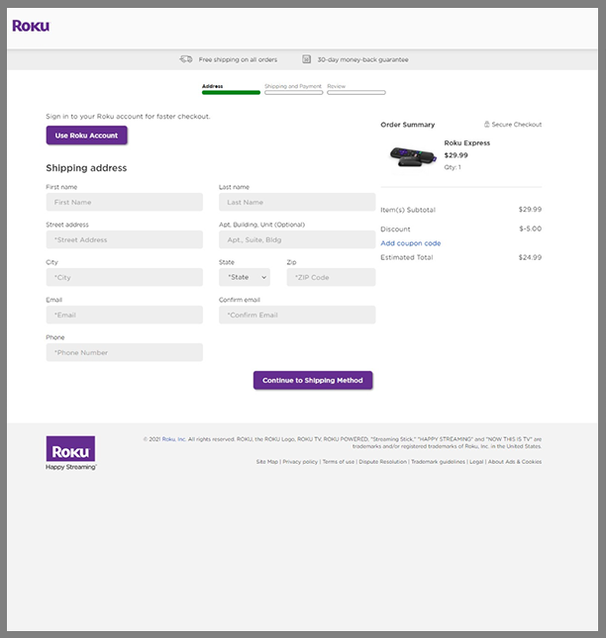Click the Roku logo in the header
Screen dimensions: 606x638
pos(31,26)
